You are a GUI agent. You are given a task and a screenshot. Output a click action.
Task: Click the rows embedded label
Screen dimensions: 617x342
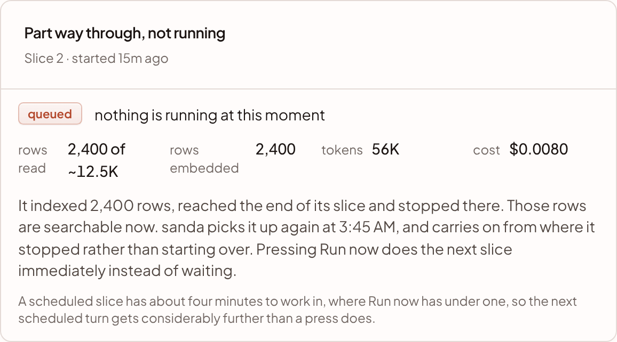204,159
